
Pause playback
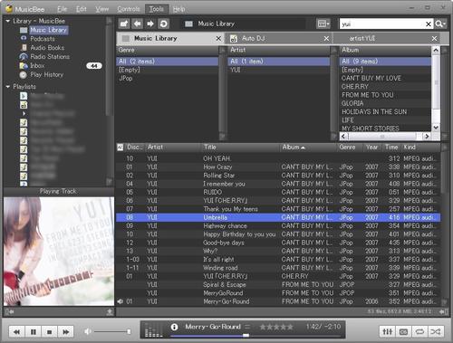(34, 332)
